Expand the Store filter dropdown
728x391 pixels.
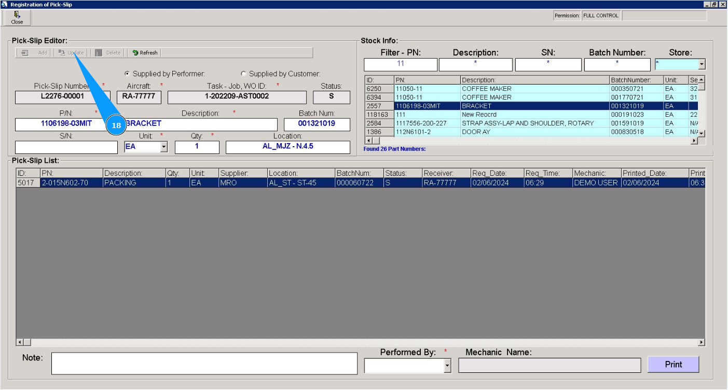click(702, 65)
